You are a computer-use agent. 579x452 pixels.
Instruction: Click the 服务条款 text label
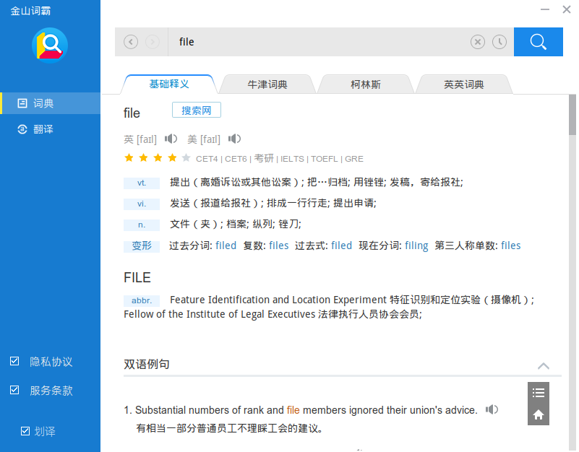[x=51, y=391]
